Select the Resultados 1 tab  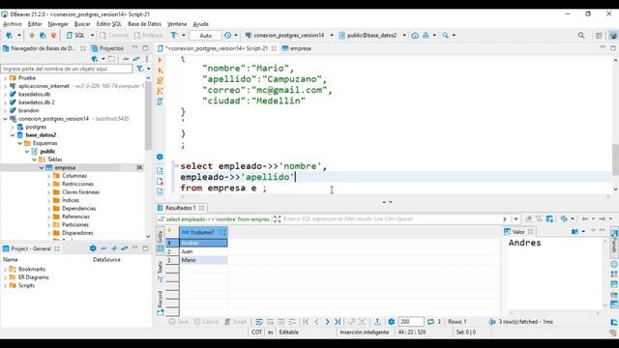(180, 208)
